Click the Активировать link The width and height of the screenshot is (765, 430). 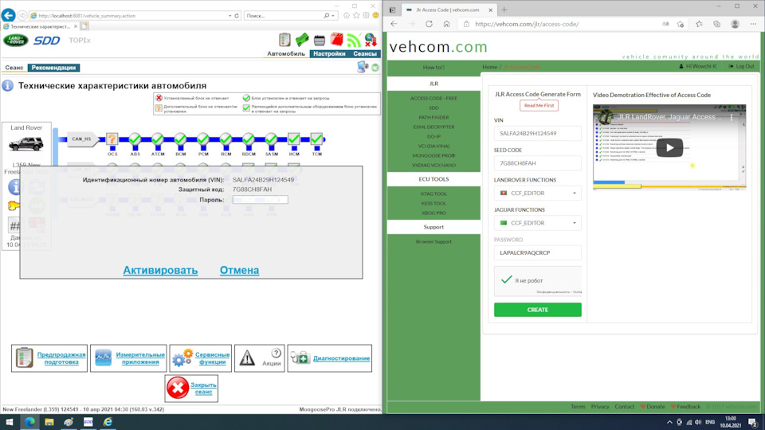point(160,270)
